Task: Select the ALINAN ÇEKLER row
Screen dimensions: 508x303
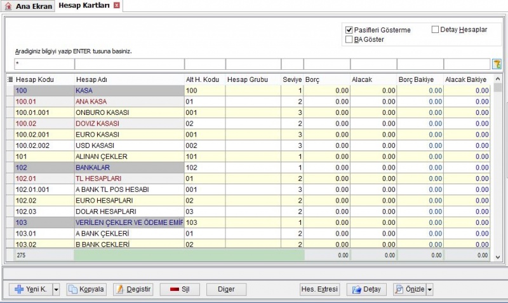Action: coord(248,156)
